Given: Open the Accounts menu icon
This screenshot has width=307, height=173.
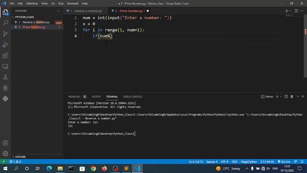Looking at the screenshot, I should coord(5,143).
